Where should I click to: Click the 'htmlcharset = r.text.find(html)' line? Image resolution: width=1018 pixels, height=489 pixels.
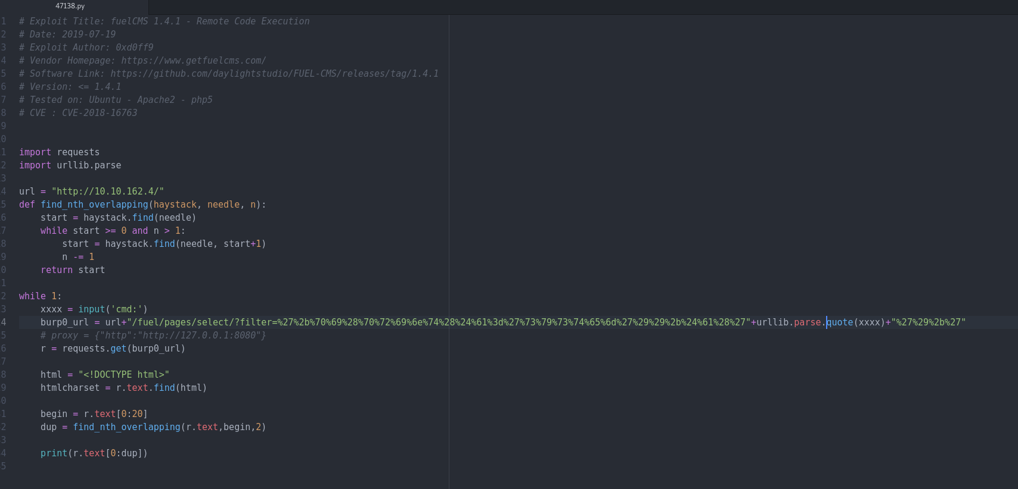[124, 388]
